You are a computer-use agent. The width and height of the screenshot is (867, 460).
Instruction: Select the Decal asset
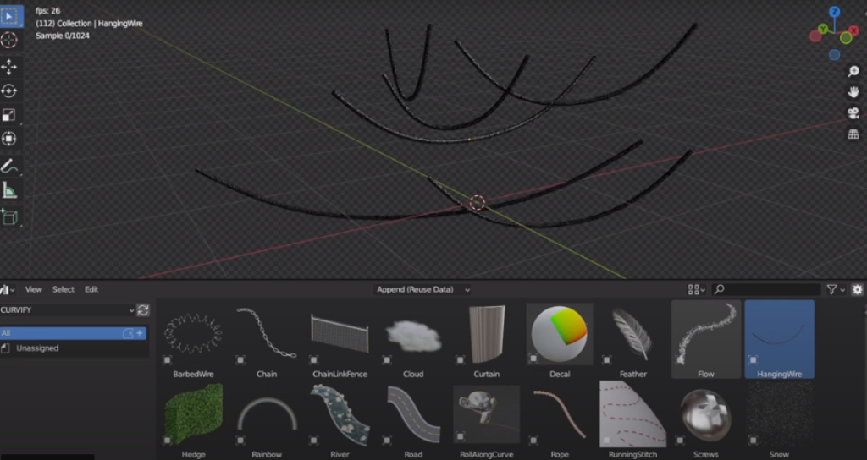(560, 340)
